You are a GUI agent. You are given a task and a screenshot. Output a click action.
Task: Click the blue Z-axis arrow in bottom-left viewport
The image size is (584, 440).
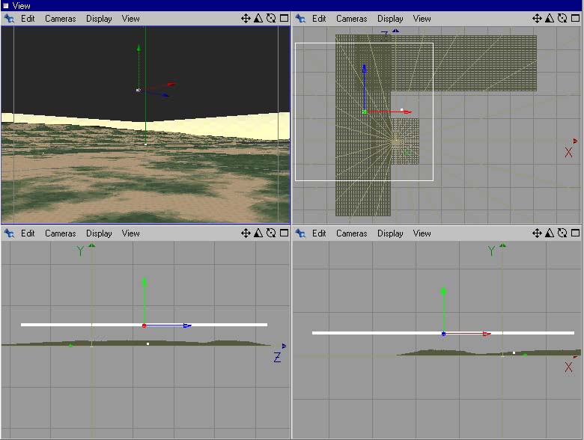[186, 326]
